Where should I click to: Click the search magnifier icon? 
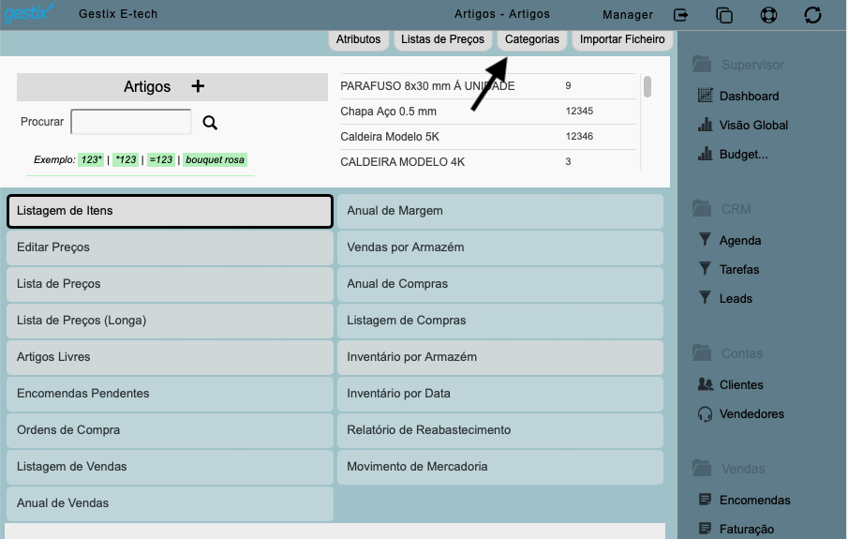(211, 123)
